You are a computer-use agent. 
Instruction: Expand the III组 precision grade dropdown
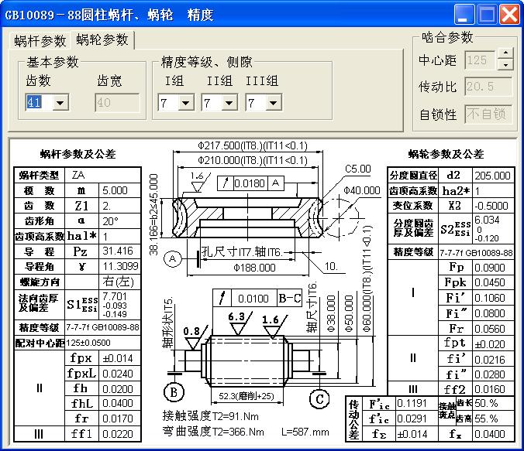[274, 103]
